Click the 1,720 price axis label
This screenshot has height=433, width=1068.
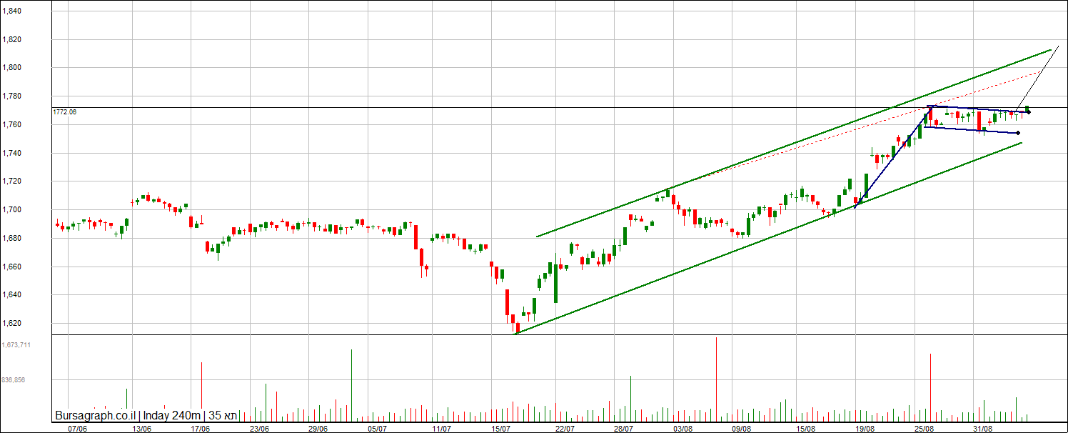(11, 181)
